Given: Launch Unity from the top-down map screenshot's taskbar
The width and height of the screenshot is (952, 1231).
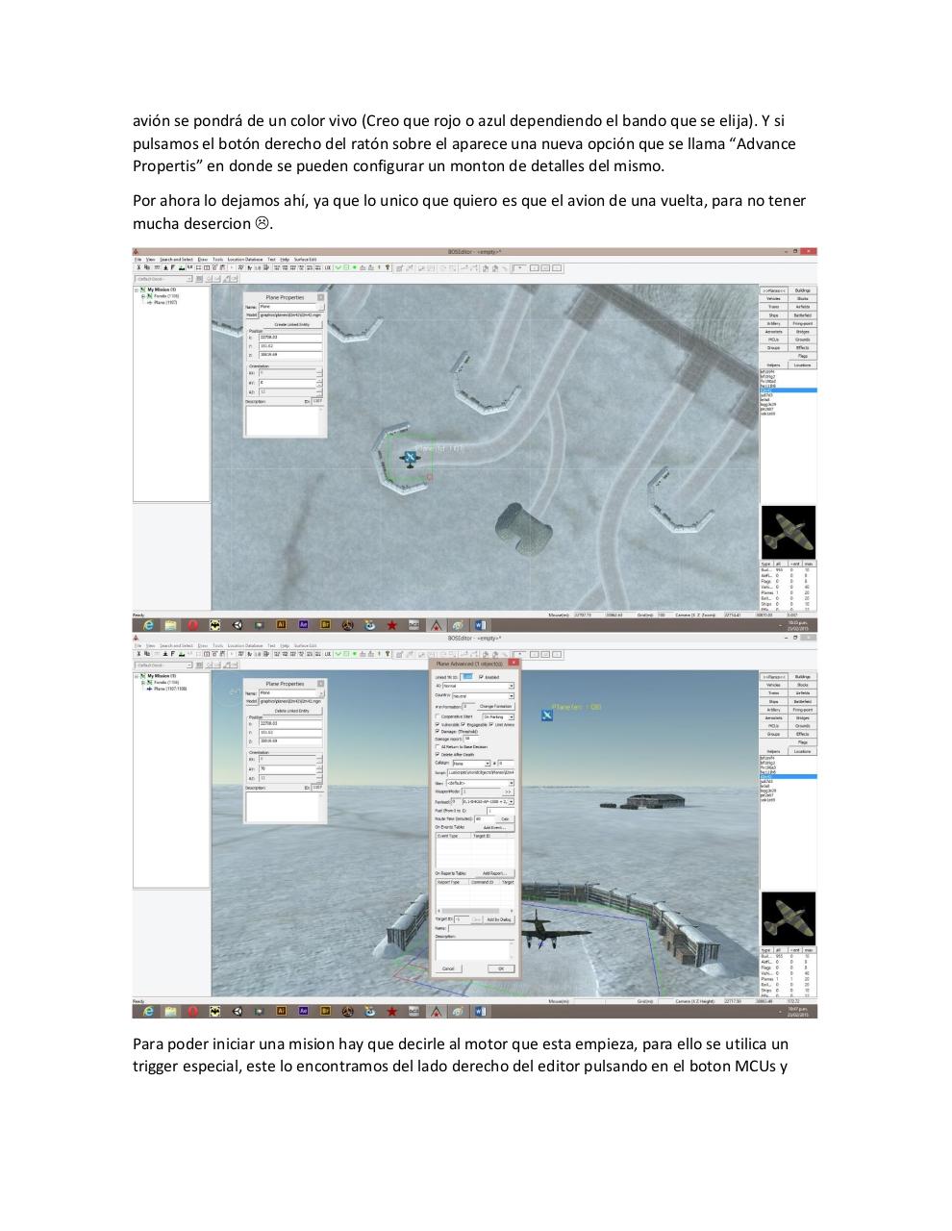Looking at the screenshot, I should coord(238,625).
